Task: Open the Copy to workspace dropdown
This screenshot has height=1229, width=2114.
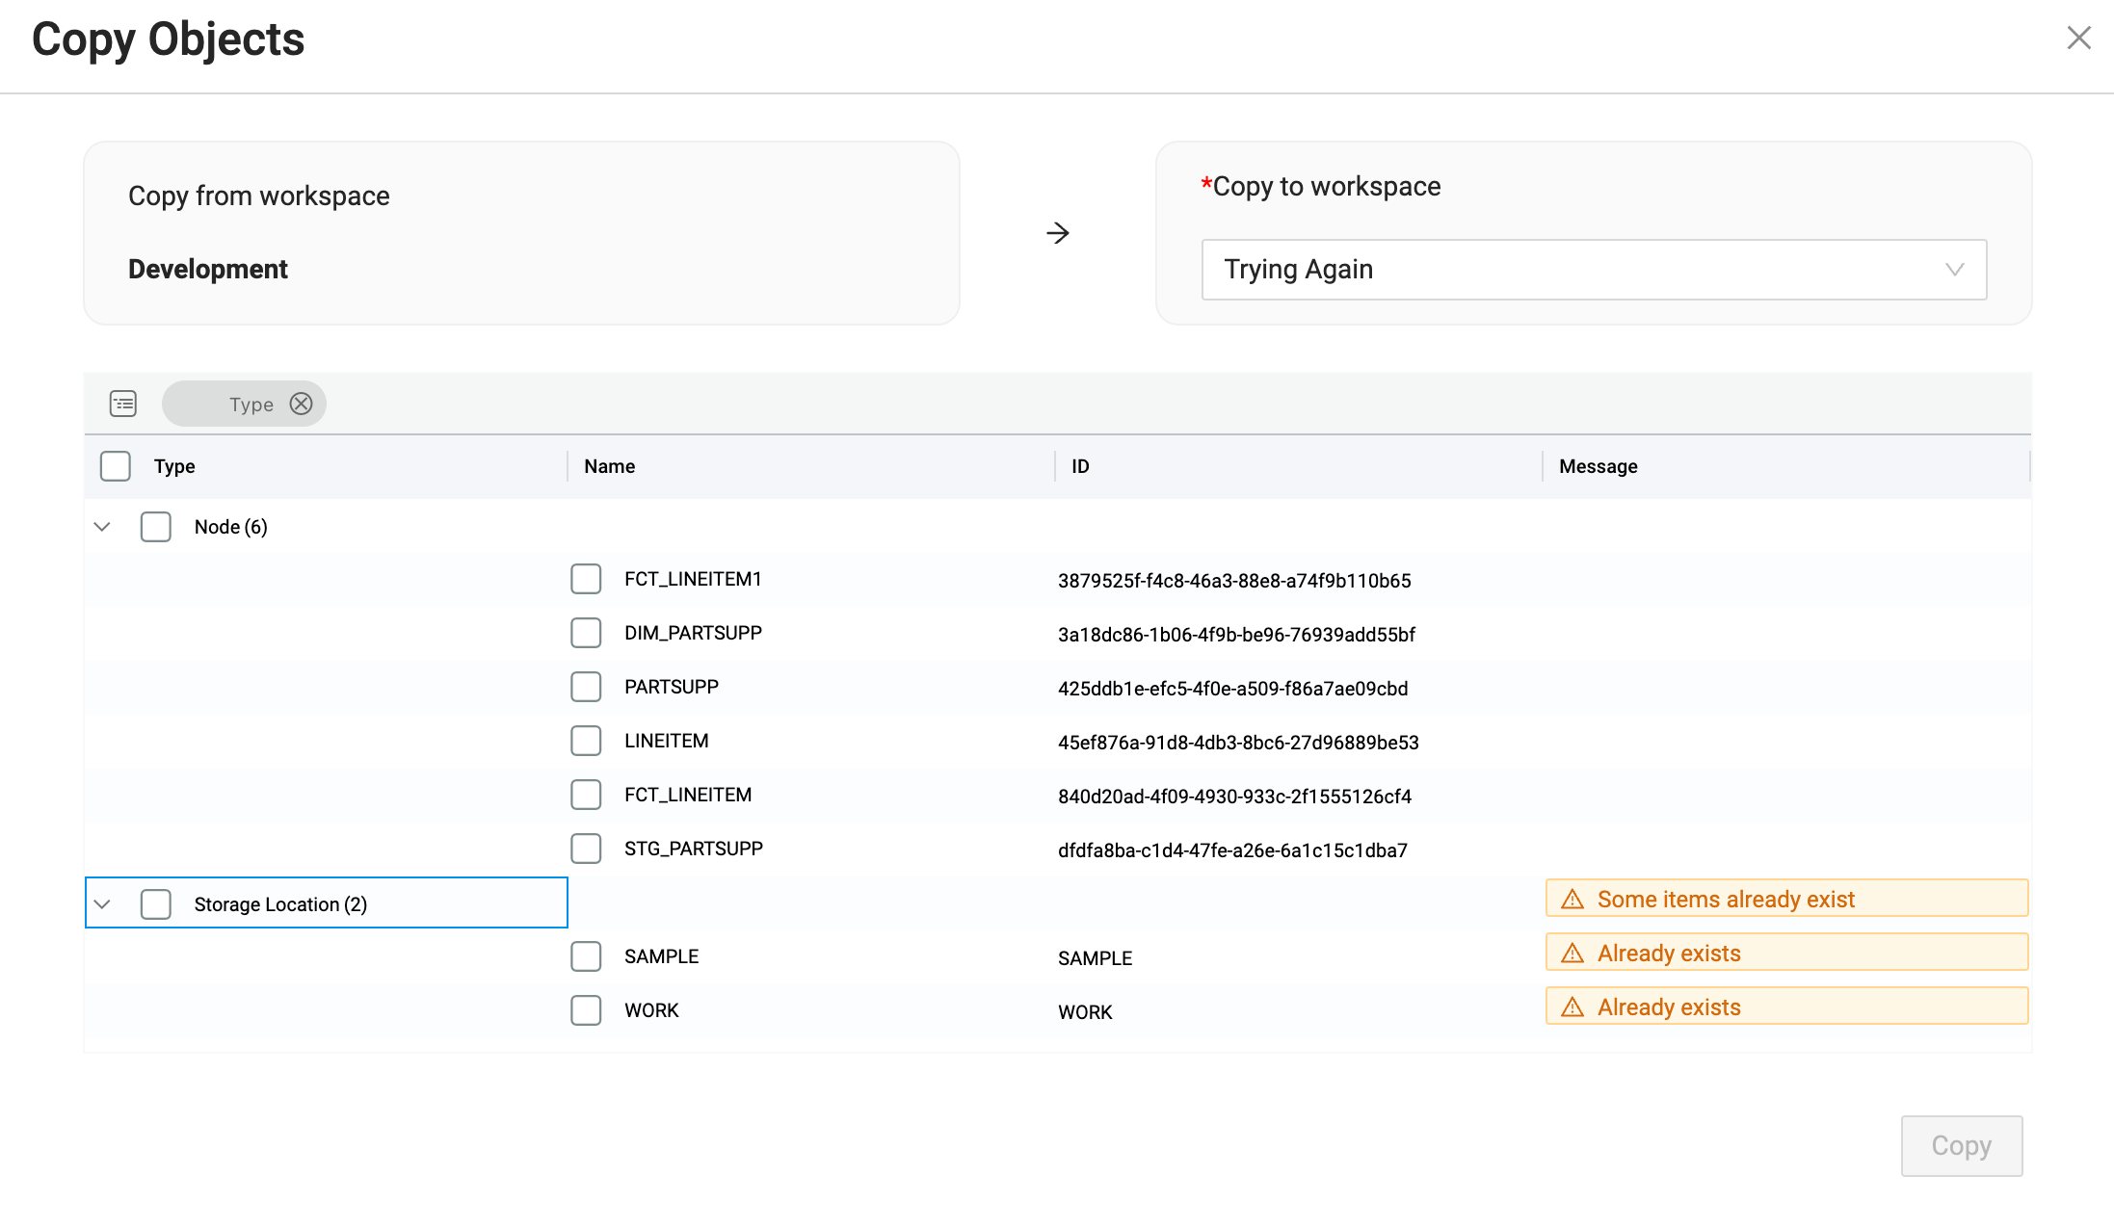Action: point(1594,270)
